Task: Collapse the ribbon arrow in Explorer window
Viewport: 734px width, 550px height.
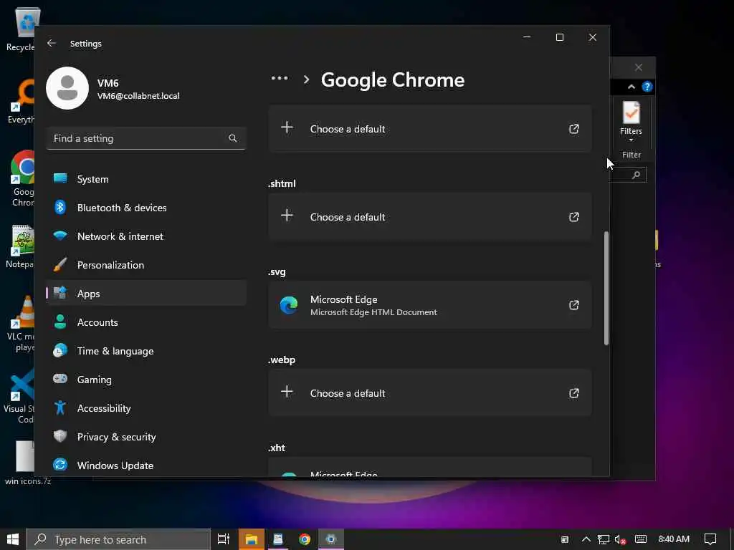Action: point(631,87)
